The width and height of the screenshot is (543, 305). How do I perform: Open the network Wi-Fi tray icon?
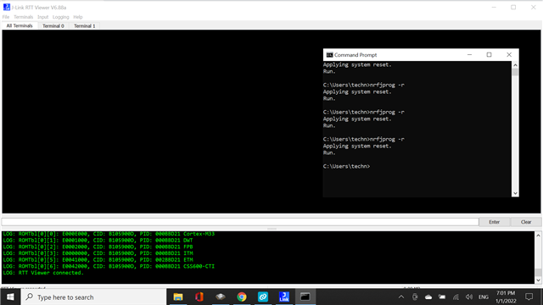click(x=456, y=297)
